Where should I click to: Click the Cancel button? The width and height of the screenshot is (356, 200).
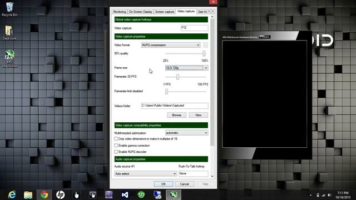184,184
